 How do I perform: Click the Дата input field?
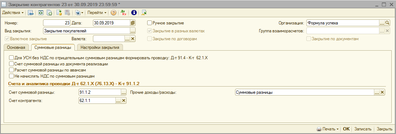(x=112, y=23)
